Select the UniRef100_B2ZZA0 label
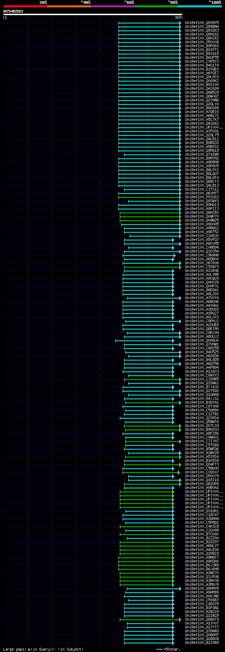This screenshot has width=225, height=652. (x=202, y=538)
